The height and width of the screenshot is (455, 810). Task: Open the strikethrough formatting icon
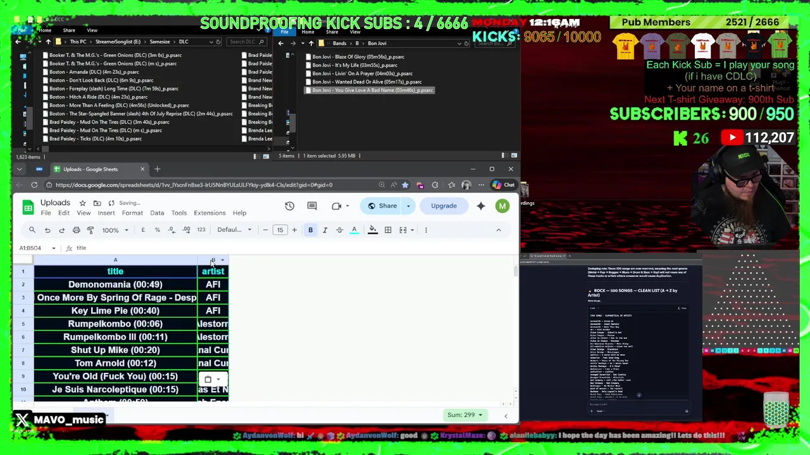[x=340, y=230]
